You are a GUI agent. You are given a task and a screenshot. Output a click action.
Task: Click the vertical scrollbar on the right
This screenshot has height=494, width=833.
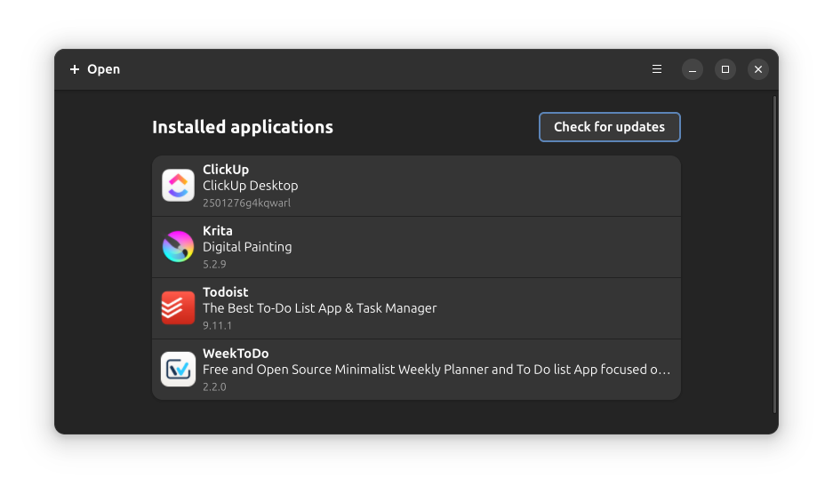(775, 254)
